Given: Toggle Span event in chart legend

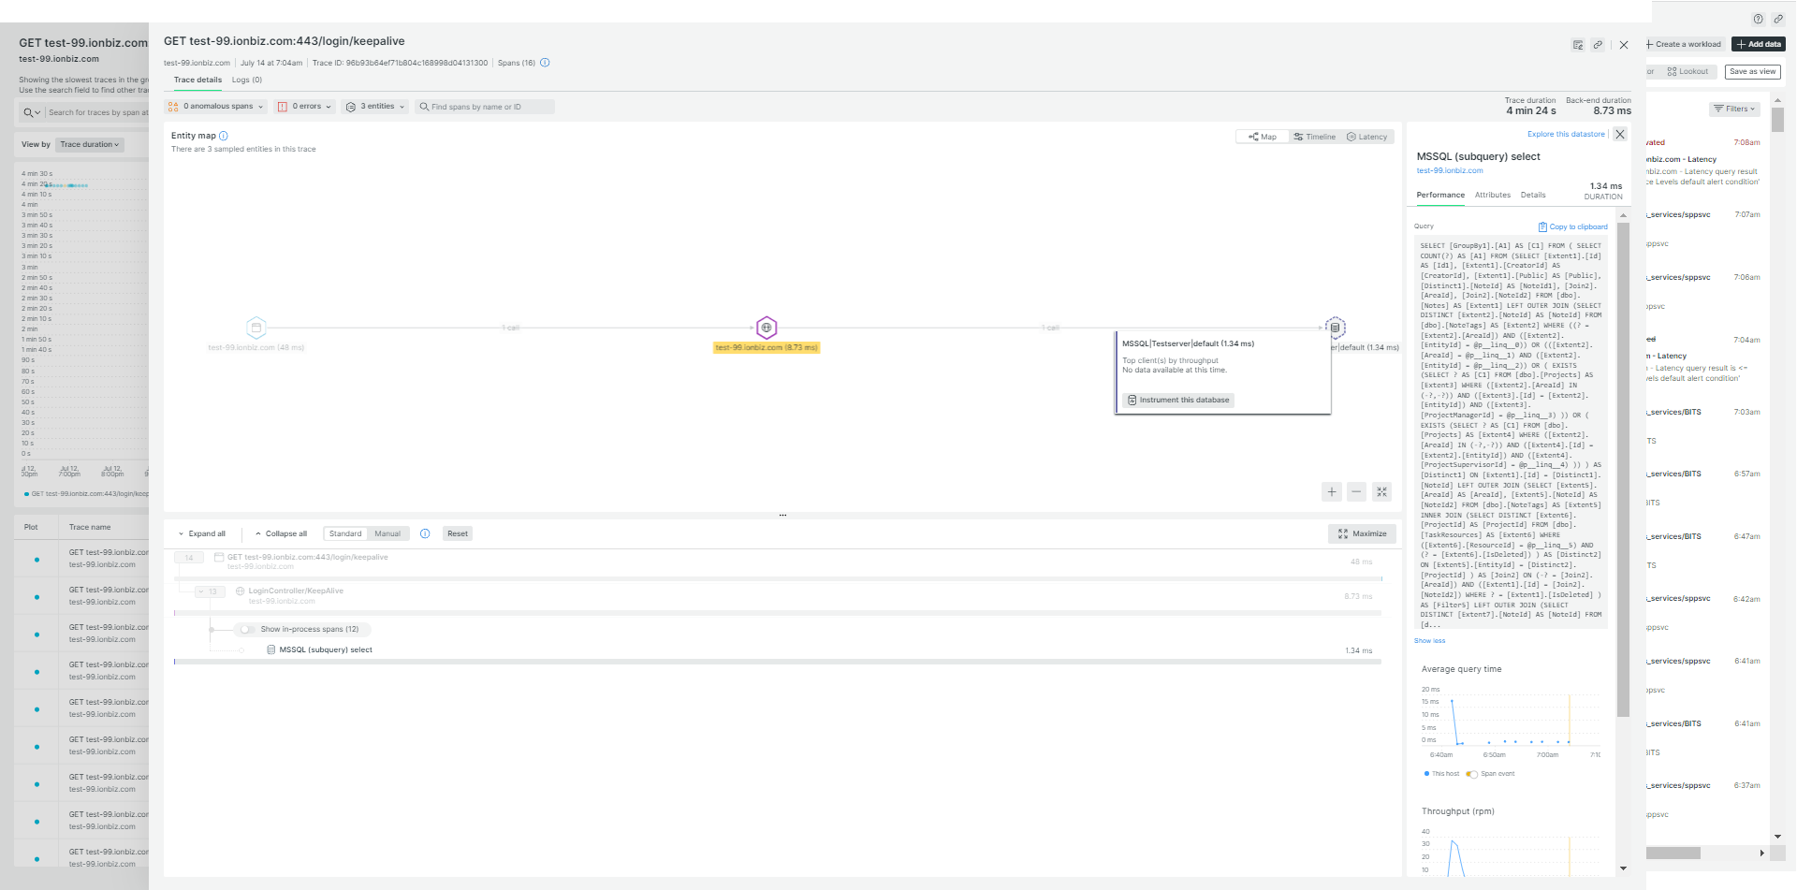Looking at the screenshot, I should pos(1472,774).
